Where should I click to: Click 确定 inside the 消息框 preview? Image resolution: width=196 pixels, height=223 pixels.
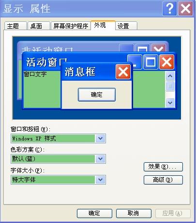pos(97,95)
